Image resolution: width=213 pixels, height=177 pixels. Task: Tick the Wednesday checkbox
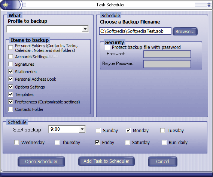pos(16,142)
